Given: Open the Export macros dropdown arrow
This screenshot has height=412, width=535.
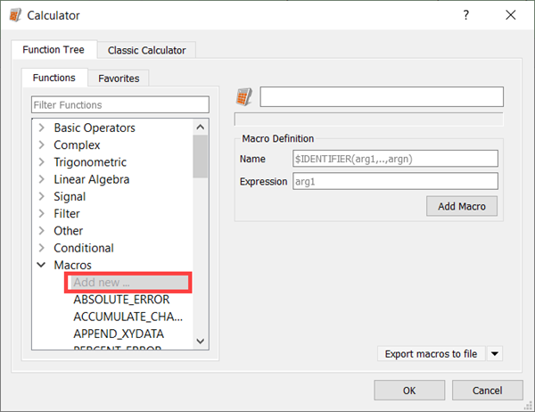Looking at the screenshot, I should tap(495, 354).
